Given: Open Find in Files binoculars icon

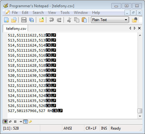Looking at the screenshot, I should pyautogui.click(x=135, y=20).
